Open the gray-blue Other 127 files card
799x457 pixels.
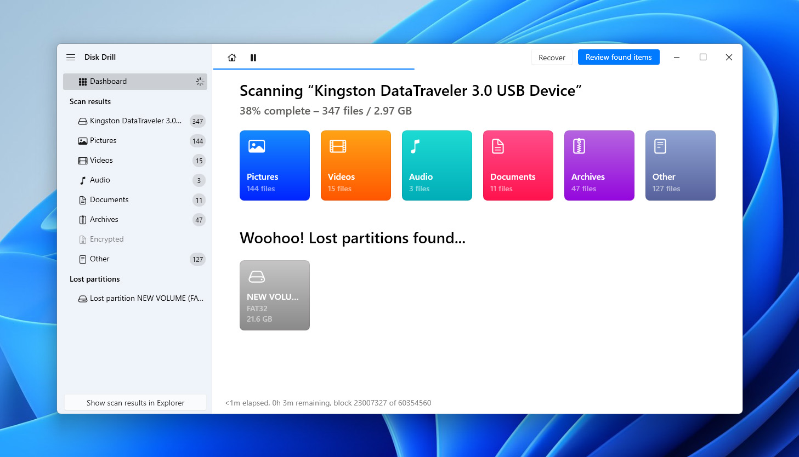(x=681, y=165)
